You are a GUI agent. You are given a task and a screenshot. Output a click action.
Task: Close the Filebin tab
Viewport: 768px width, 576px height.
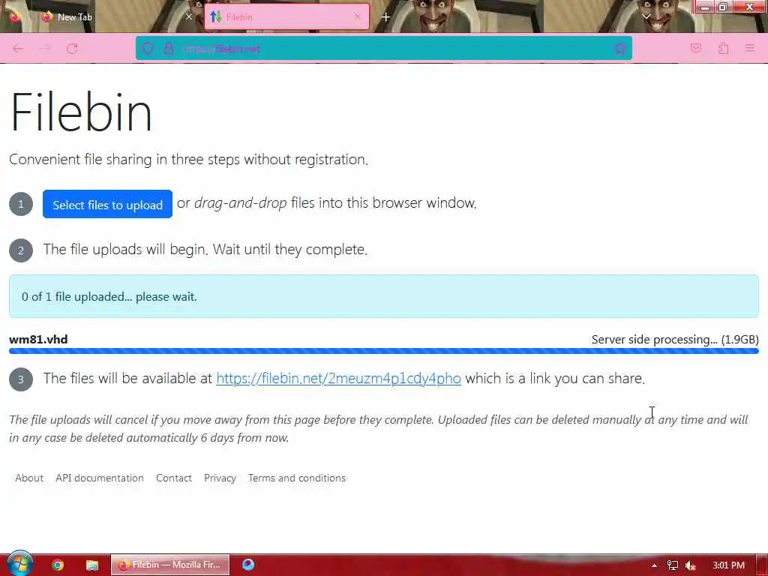[357, 16]
